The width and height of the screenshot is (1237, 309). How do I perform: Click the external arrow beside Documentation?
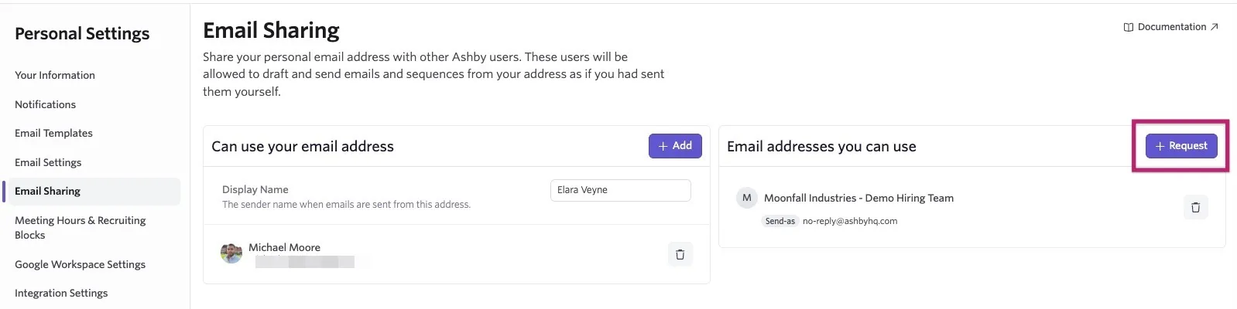pos(1215,27)
